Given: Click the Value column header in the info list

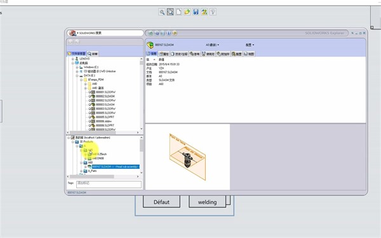Looking at the screenshot, I should [x=161, y=60].
